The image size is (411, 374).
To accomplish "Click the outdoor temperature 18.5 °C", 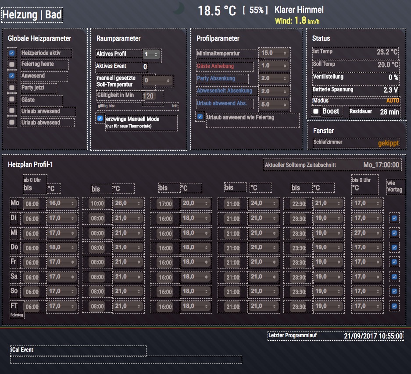I will click(217, 11).
